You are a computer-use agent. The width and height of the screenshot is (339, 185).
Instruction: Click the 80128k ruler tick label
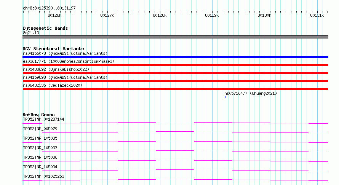[160, 15]
